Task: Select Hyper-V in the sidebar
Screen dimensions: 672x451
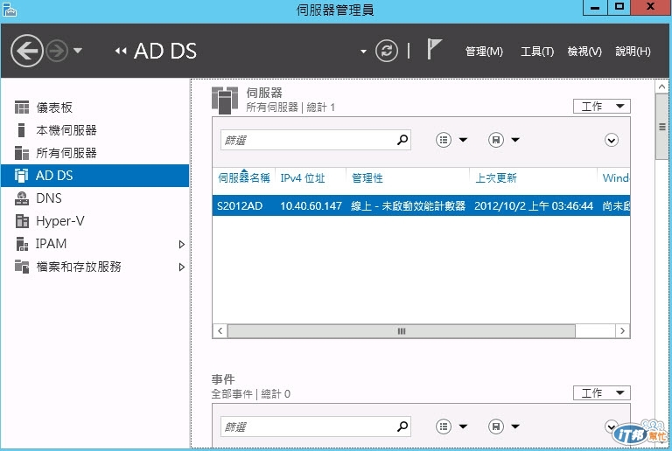Action: 95,221
